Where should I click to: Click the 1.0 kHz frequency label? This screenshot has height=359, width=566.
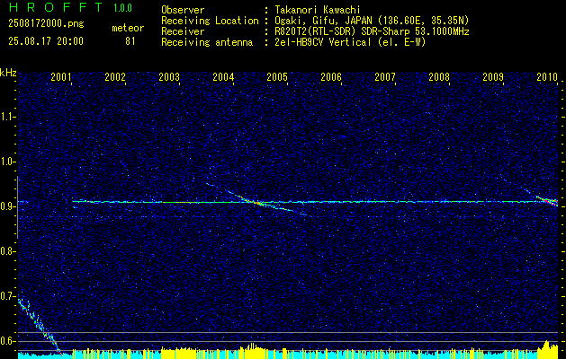pyautogui.click(x=8, y=162)
